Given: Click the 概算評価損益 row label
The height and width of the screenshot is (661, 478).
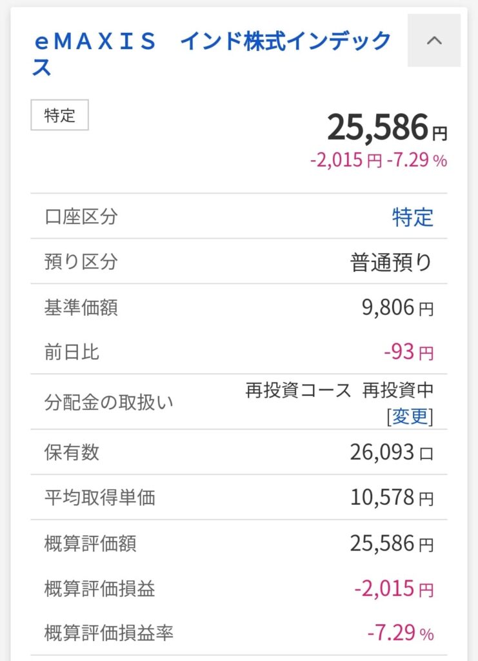Looking at the screenshot, I should [x=99, y=589].
